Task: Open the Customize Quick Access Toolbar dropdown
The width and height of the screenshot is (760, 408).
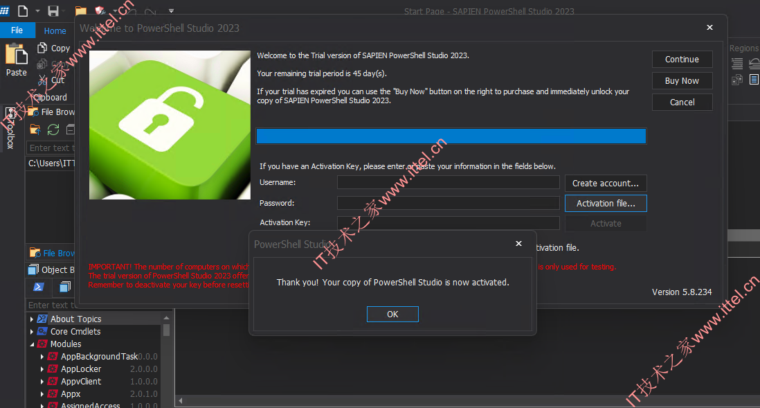Action: pyautogui.click(x=171, y=10)
